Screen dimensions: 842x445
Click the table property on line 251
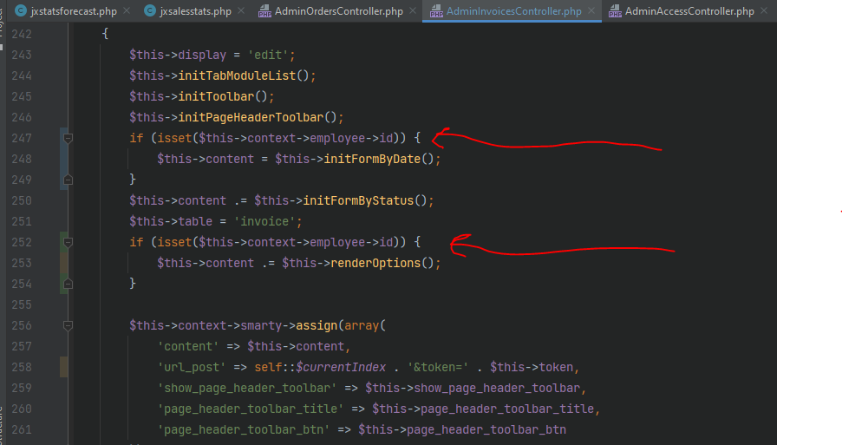(195, 222)
